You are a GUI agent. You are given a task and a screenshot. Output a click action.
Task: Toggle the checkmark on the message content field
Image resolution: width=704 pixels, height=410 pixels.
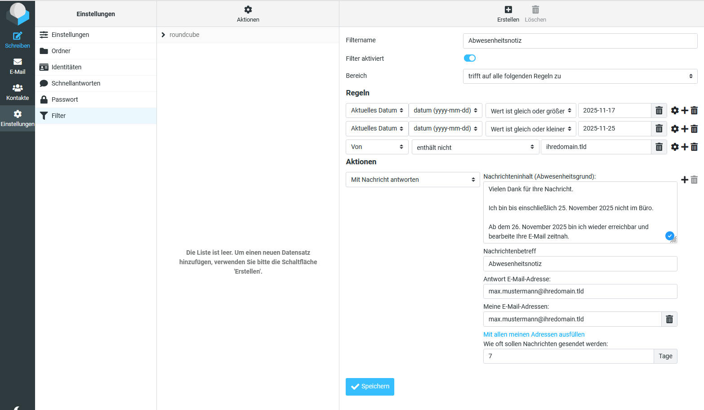coord(670,235)
